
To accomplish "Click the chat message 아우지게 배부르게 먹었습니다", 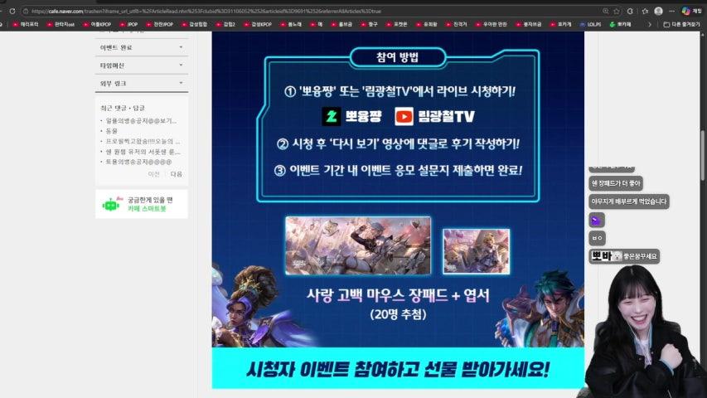I will coord(629,201).
